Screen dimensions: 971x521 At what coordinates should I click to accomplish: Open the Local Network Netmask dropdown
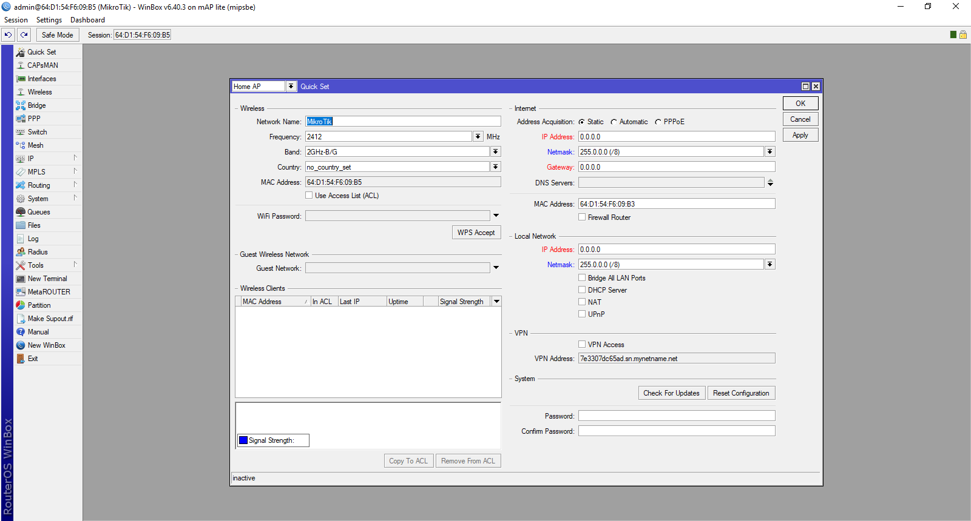tap(770, 265)
